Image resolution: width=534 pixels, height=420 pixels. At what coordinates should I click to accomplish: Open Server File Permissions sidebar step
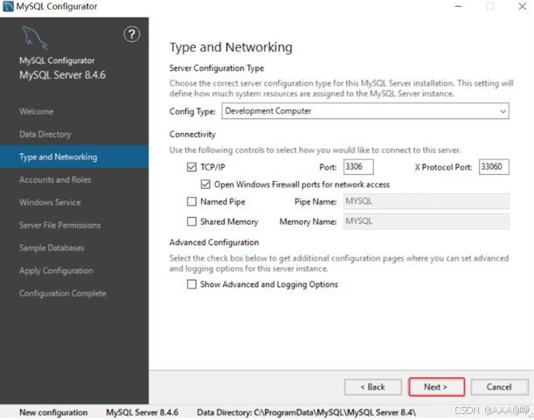tap(60, 226)
